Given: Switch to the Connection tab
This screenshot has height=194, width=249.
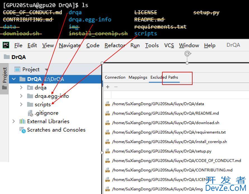Looking at the screenshot, I should [115, 77].
